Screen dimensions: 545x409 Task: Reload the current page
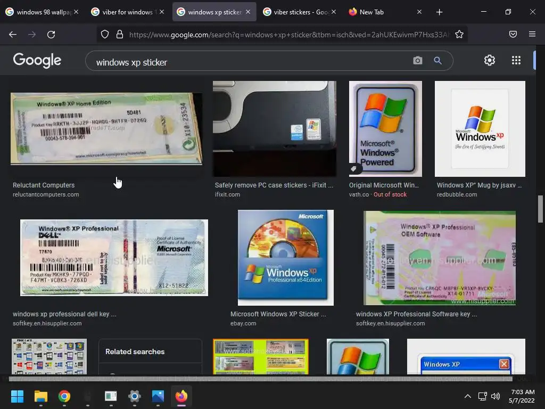pos(51,35)
